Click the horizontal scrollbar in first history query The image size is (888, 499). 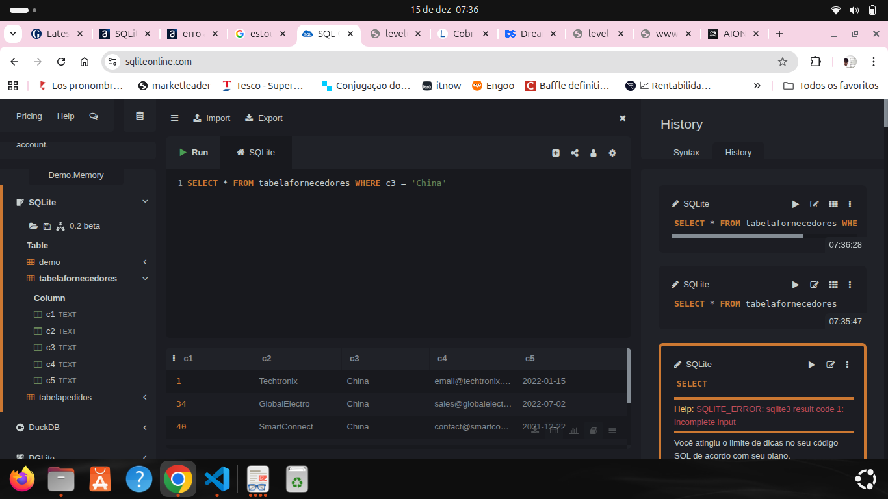pyautogui.click(x=737, y=236)
